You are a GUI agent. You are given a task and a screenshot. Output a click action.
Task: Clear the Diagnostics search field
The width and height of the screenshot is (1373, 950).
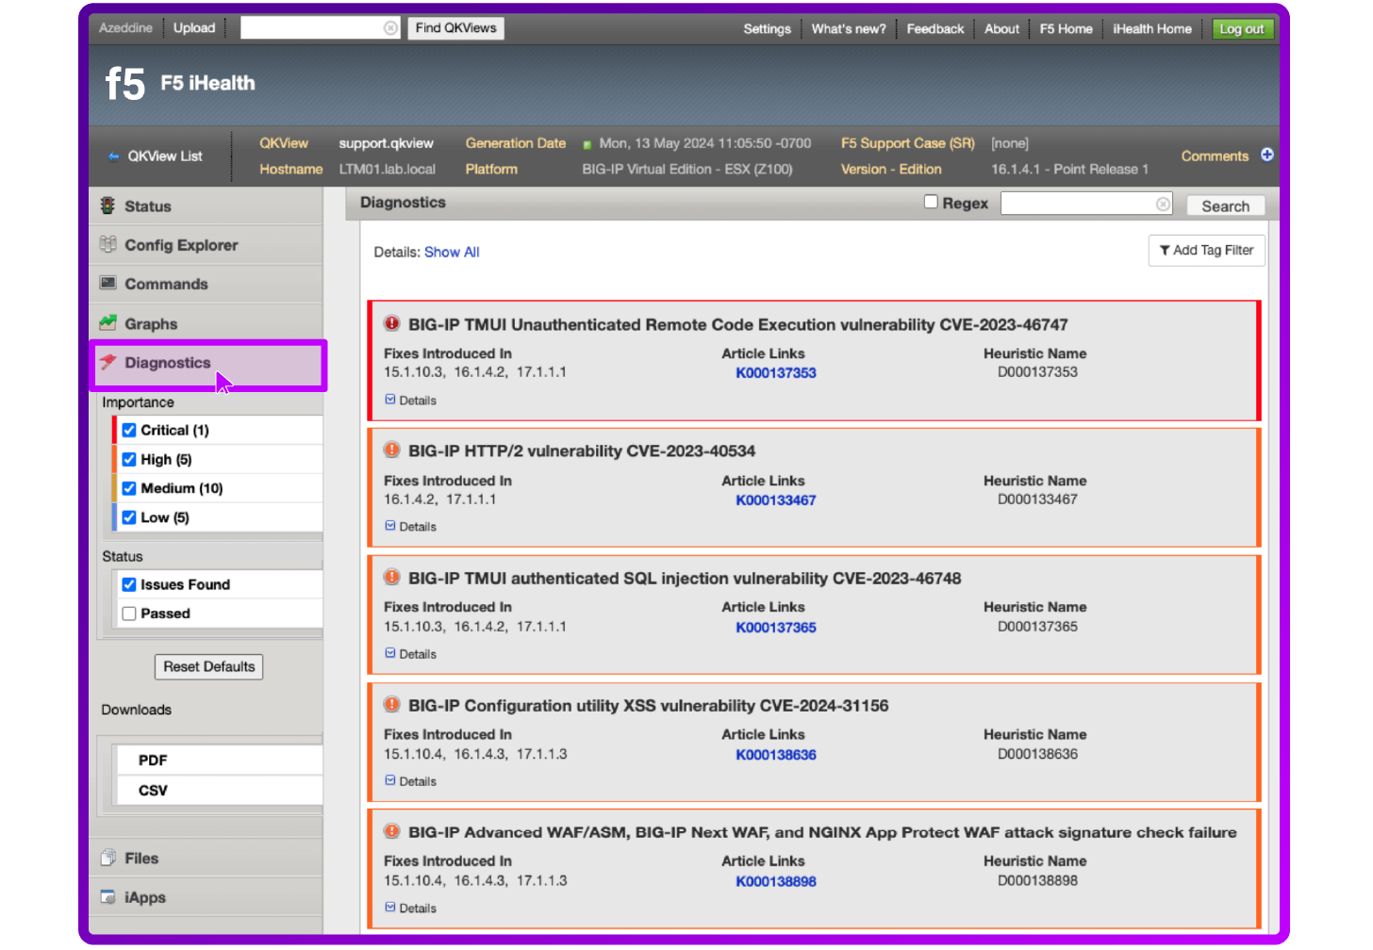click(x=1163, y=205)
